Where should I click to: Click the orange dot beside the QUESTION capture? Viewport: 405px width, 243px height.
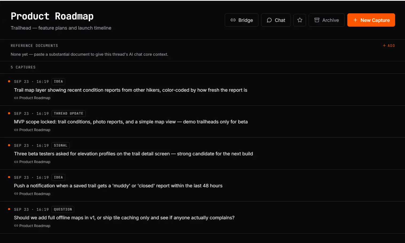point(9,209)
